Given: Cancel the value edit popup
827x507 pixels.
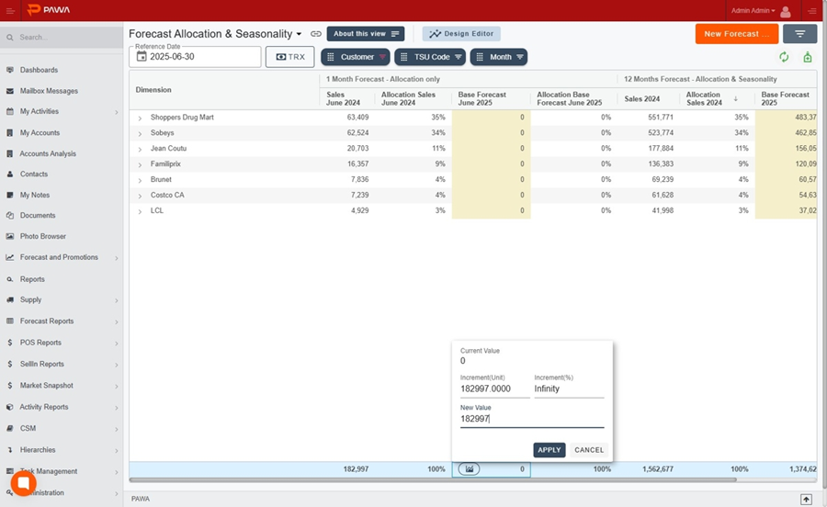Looking at the screenshot, I should coord(589,450).
